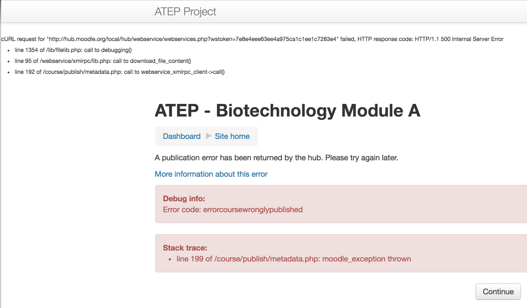The height and width of the screenshot is (308, 527).
Task: Click the bullet before line 1354 entry
Action: point(8,51)
